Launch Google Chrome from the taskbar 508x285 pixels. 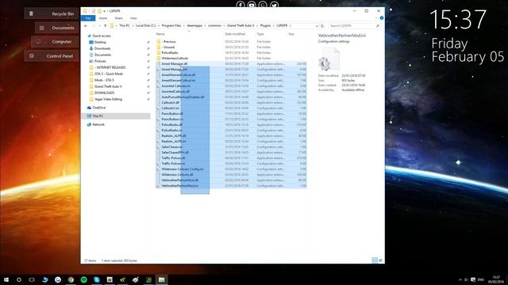click(71, 279)
